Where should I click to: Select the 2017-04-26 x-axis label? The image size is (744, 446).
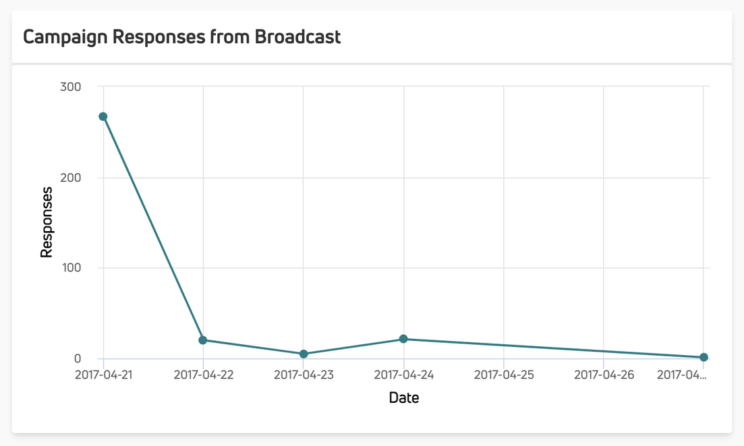604,375
